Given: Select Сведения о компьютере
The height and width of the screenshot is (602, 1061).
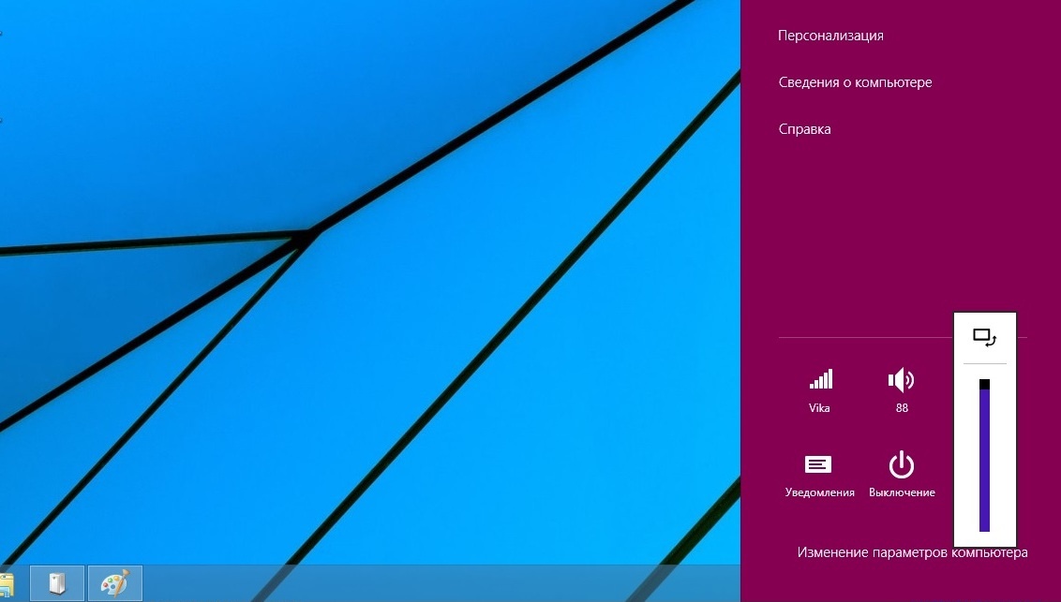Looking at the screenshot, I should 855,82.
